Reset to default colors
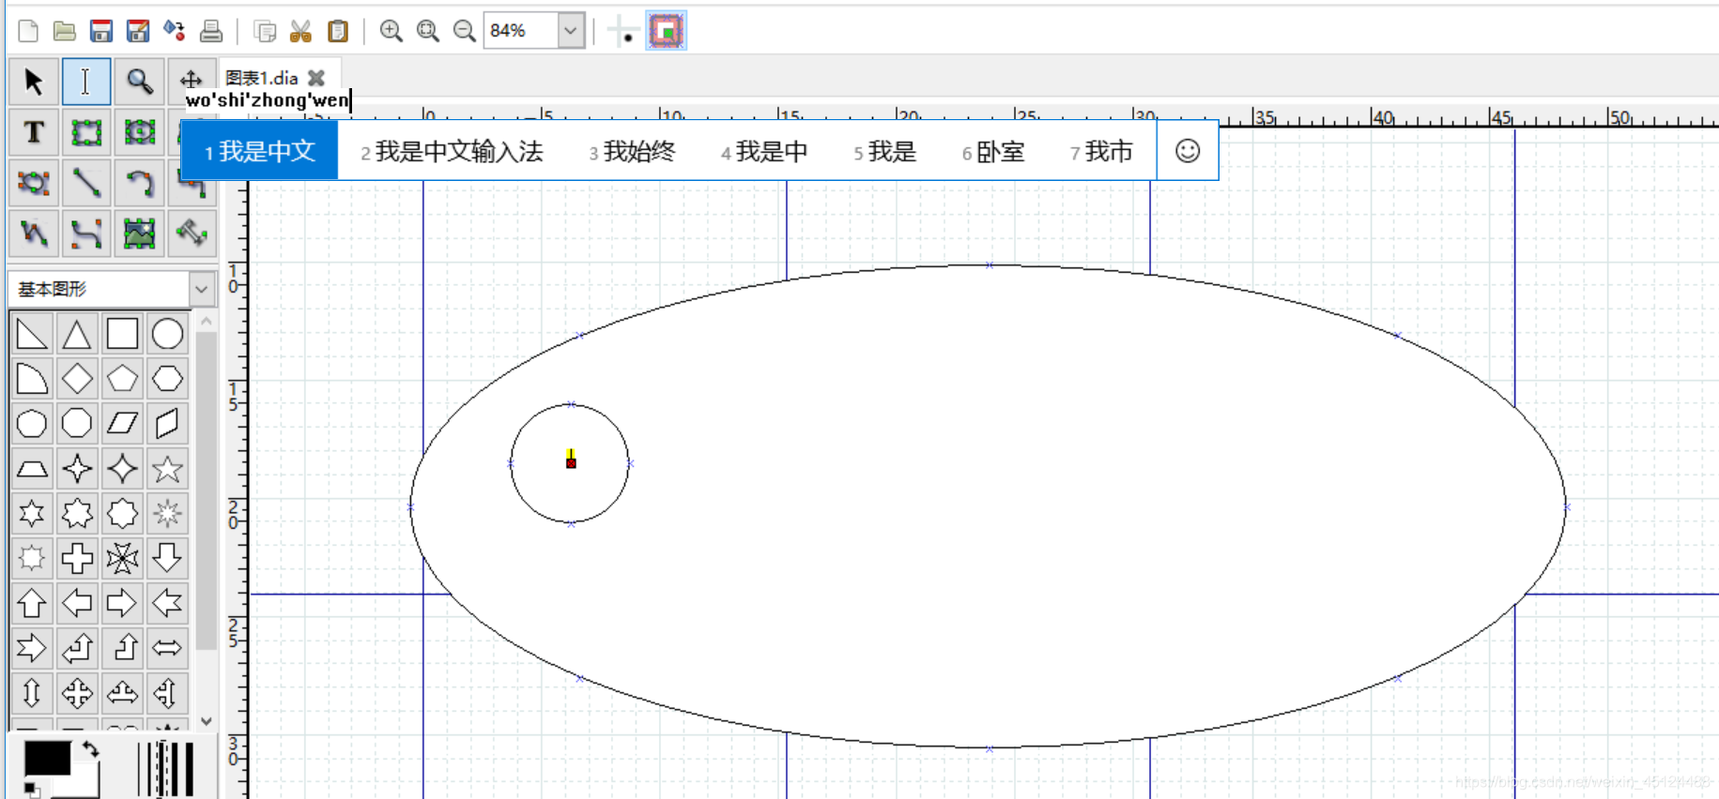Viewport: 1719px width, 799px height. (32, 789)
